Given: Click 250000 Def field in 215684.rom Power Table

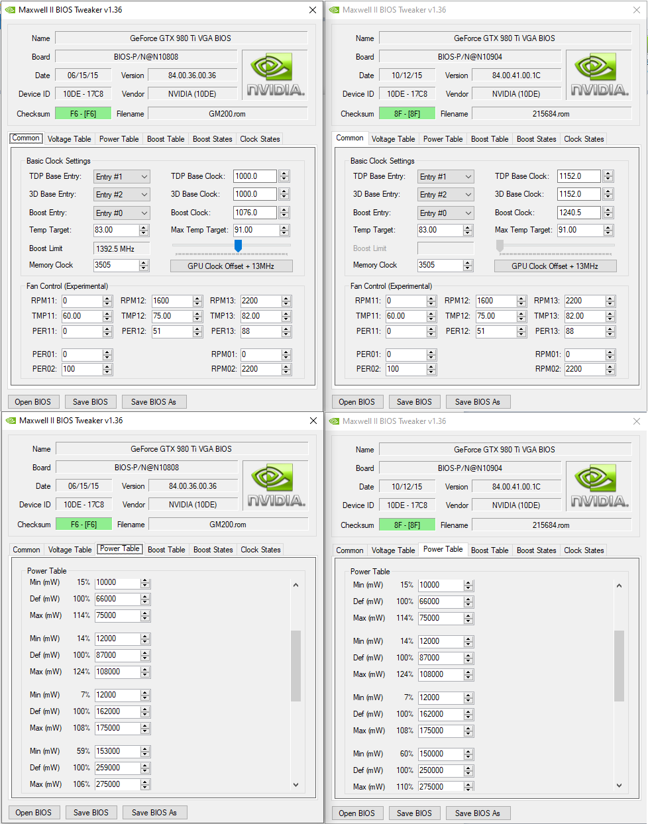Looking at the screenshot, I should click(441, 770).
